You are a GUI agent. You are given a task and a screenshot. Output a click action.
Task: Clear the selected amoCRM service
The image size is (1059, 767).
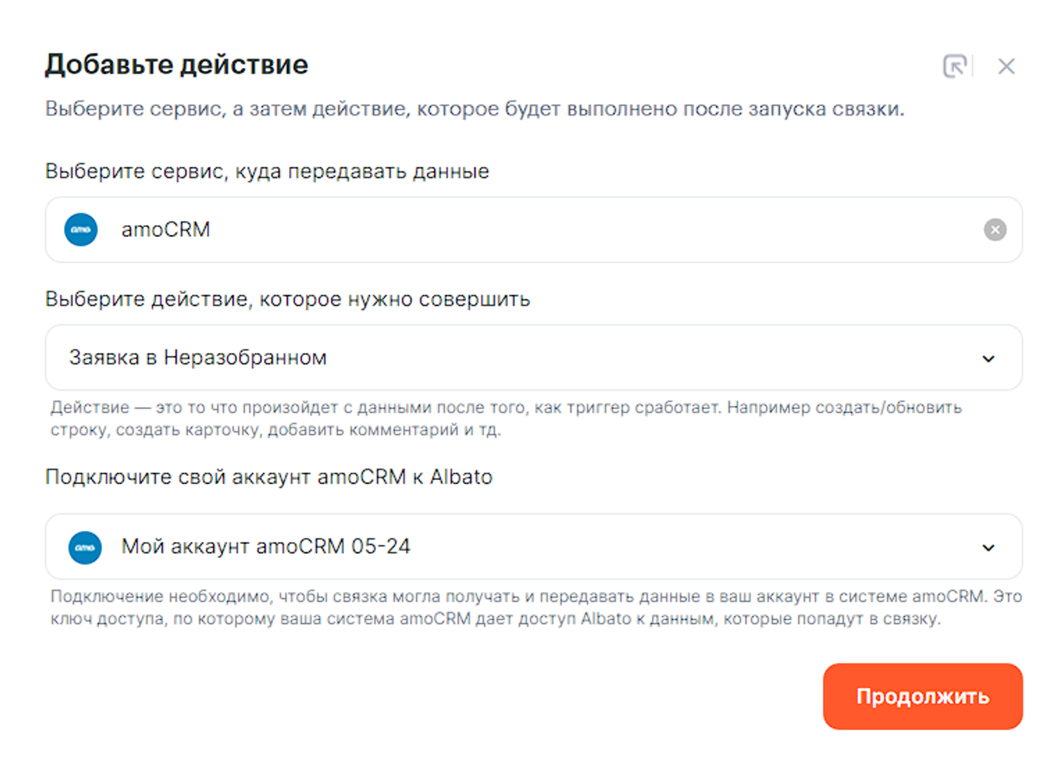point(994,229)
